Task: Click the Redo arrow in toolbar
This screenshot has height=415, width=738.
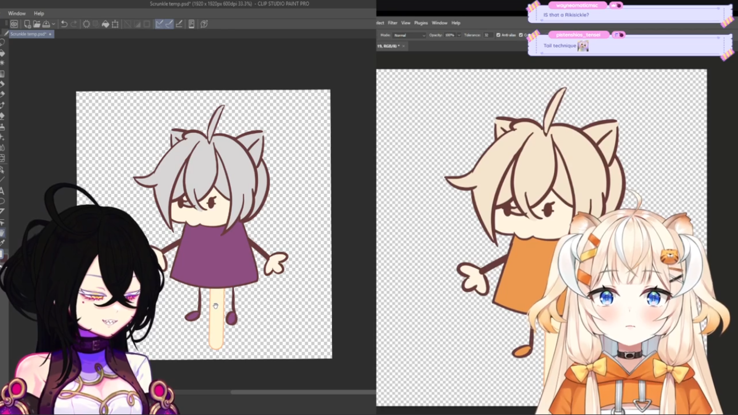Action: click(73, 24)
